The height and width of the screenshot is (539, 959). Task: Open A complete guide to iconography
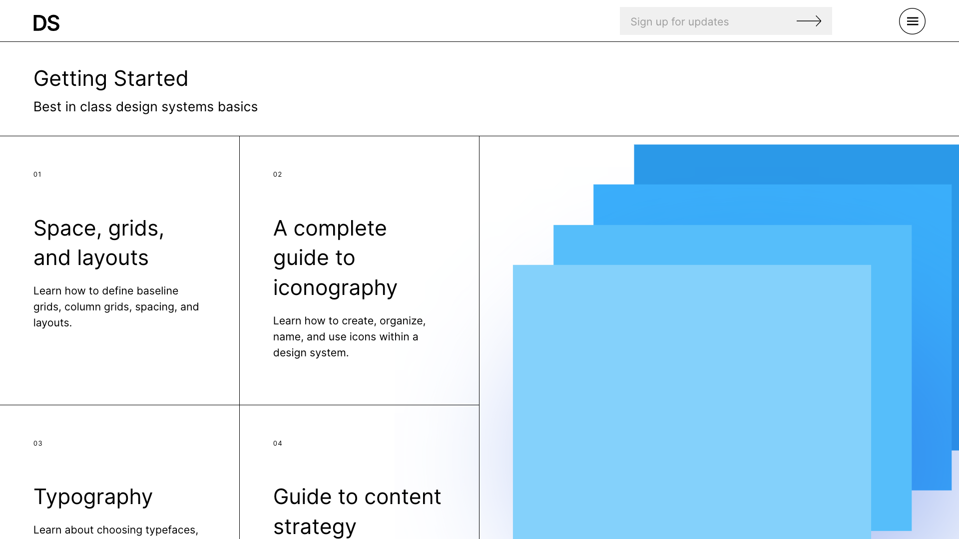coord(335,258)
